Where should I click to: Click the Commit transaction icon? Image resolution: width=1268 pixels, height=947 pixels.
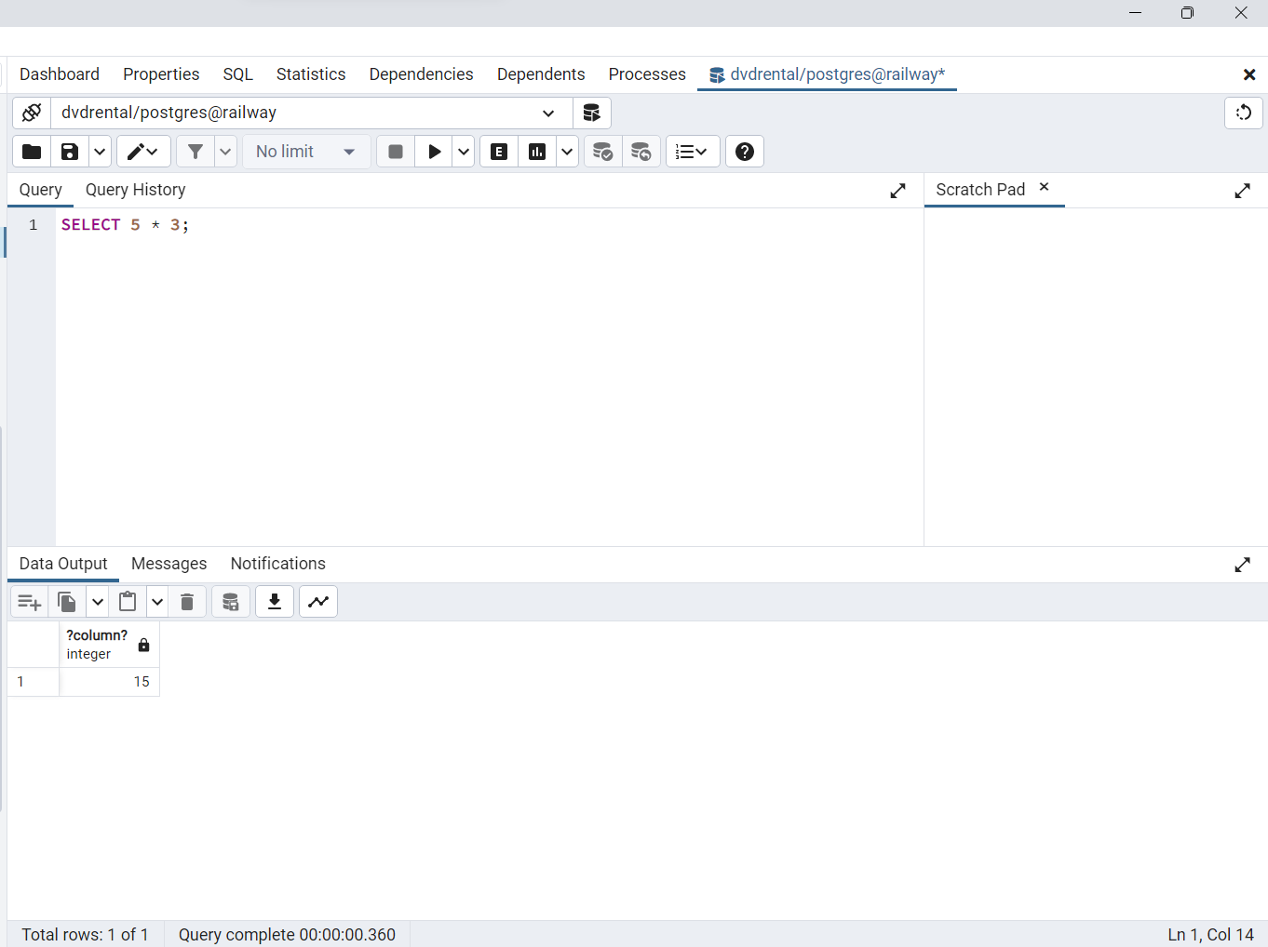603,152
